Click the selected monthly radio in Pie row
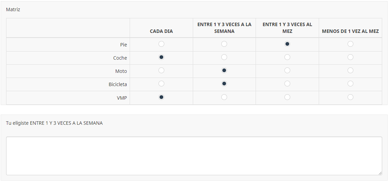This screenshot has height=182, width=390. pos(287,44)
